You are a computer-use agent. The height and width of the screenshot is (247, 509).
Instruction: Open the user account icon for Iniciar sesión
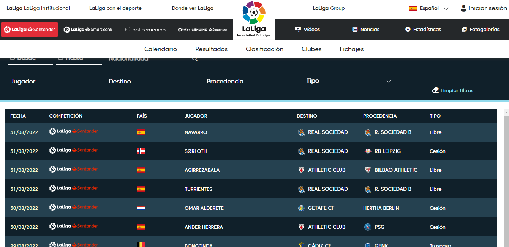[x=463, y=8]
